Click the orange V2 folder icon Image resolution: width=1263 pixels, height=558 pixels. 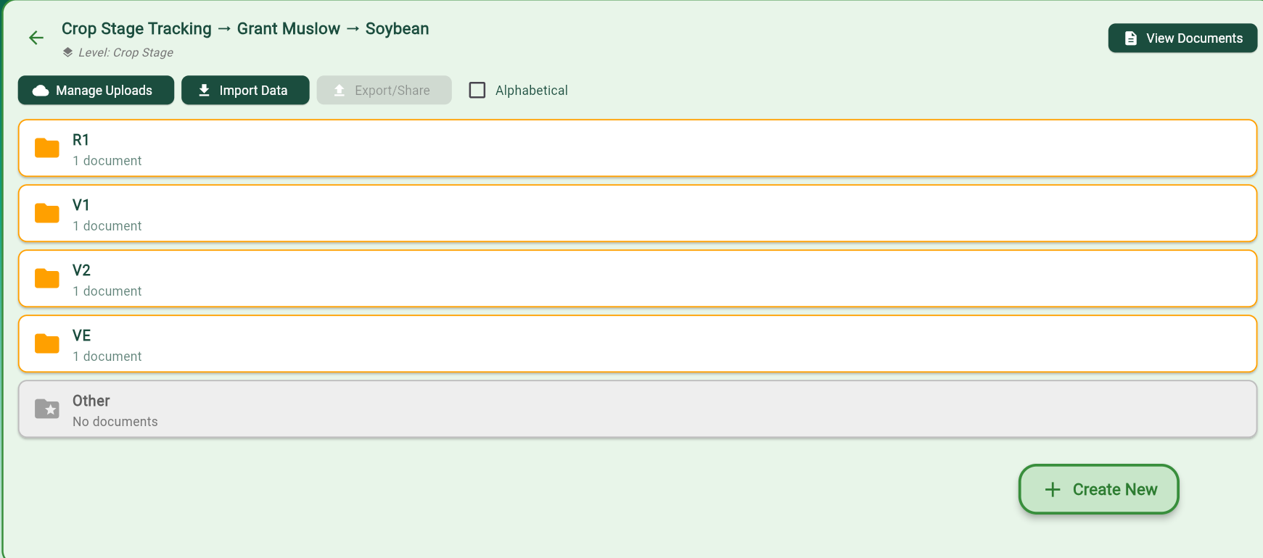[47, 278]
